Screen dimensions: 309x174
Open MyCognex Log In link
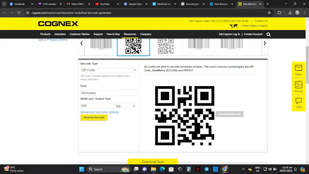229,34
